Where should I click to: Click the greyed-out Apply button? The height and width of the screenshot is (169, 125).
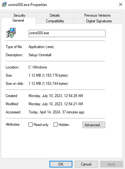point(112,164)
